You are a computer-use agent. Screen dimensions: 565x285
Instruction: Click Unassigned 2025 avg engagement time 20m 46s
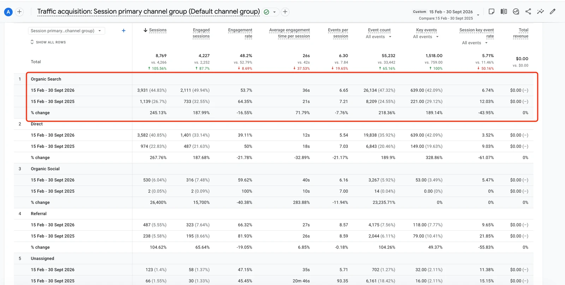(301, 281)
